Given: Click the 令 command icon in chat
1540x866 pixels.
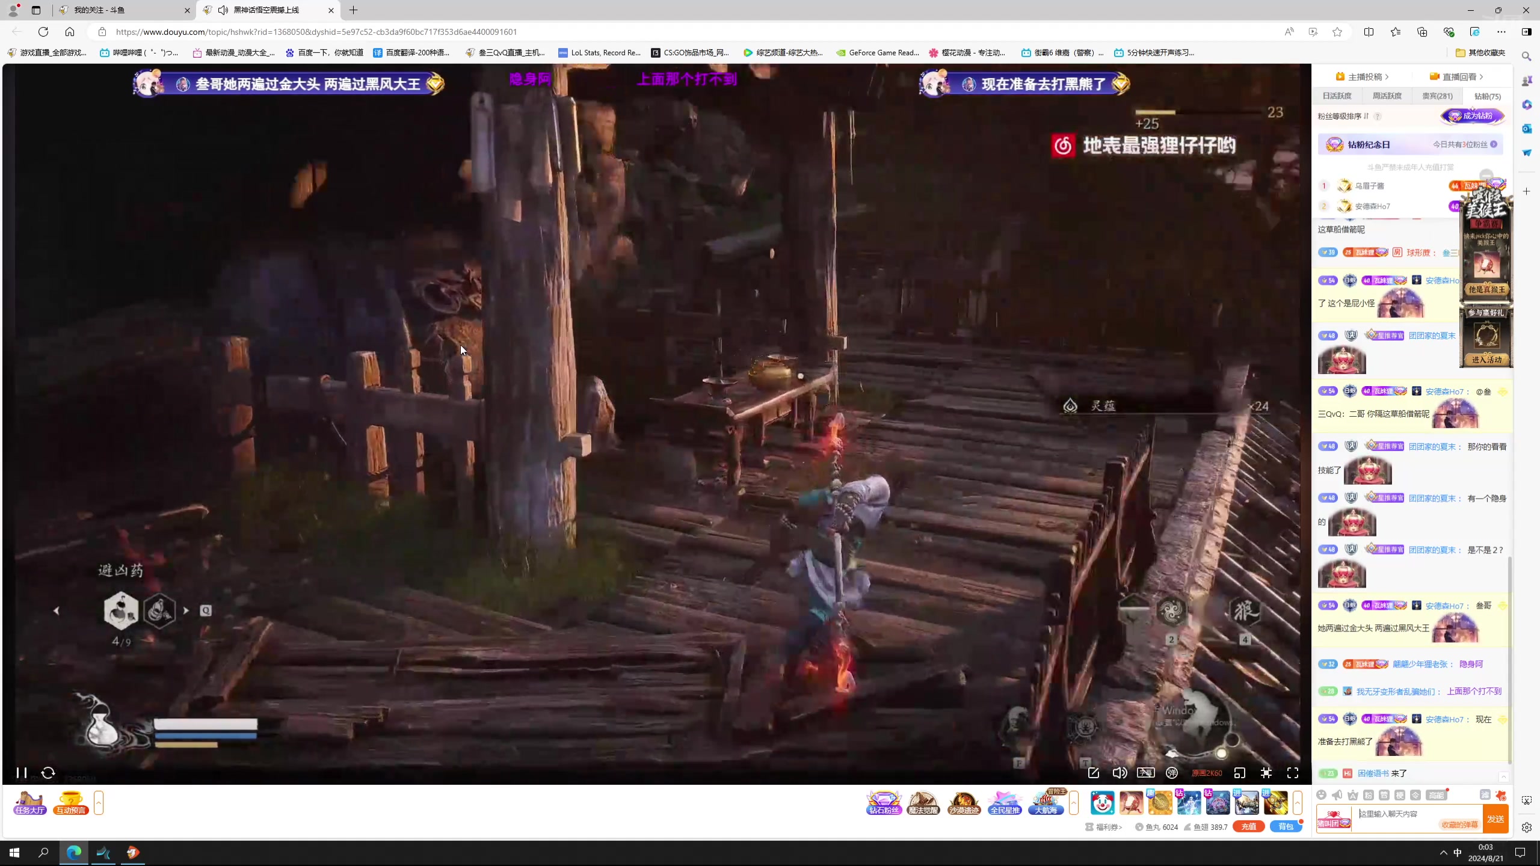Looking at the screenshot, I should click(1415, 795).
